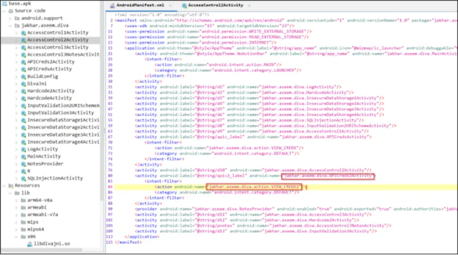Screen dimensions: 458x255
Task: Click the R class icon
Action: (23, 172)
